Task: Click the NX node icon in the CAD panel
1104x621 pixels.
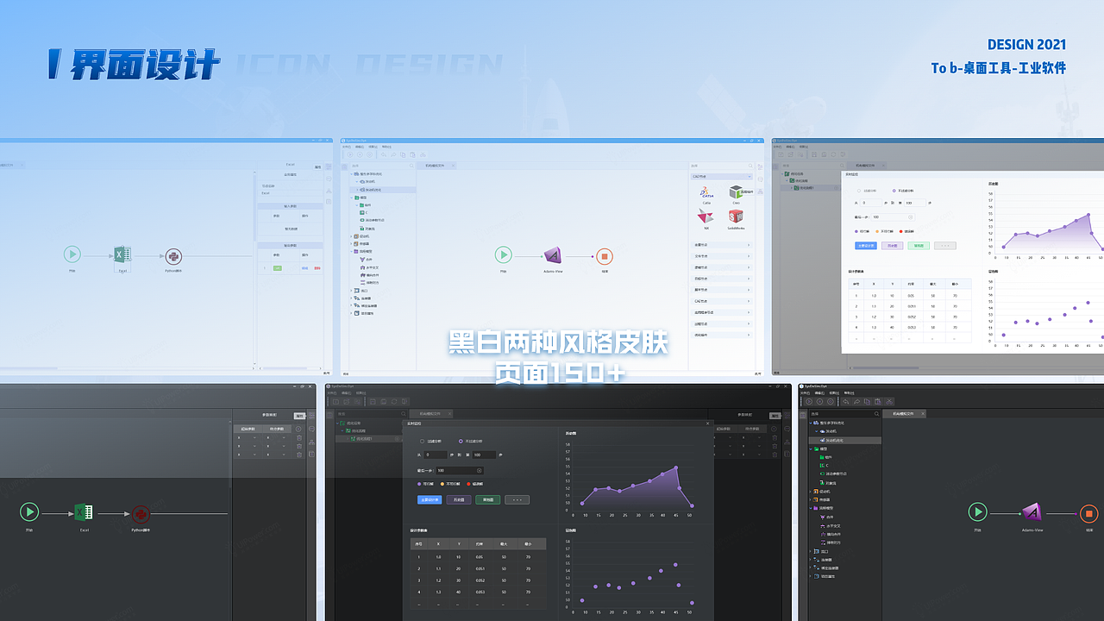Action: [x=706, y=216]
